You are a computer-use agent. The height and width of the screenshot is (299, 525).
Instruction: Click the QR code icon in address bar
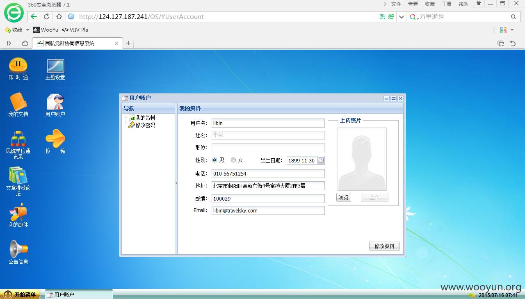pyautogui.click(x=382, y=17)
